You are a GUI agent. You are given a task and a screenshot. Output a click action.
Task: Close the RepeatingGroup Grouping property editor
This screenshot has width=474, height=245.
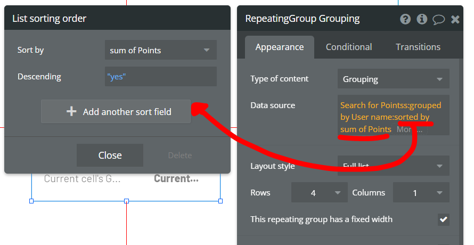click(455, 20)
